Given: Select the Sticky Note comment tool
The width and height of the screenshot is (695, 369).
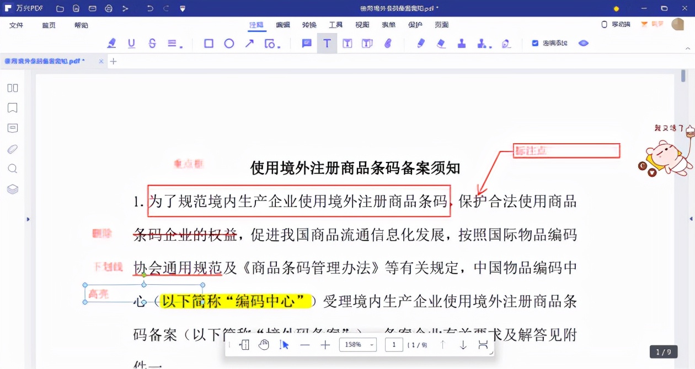Looking at the screenshot, I should point(307,43).
